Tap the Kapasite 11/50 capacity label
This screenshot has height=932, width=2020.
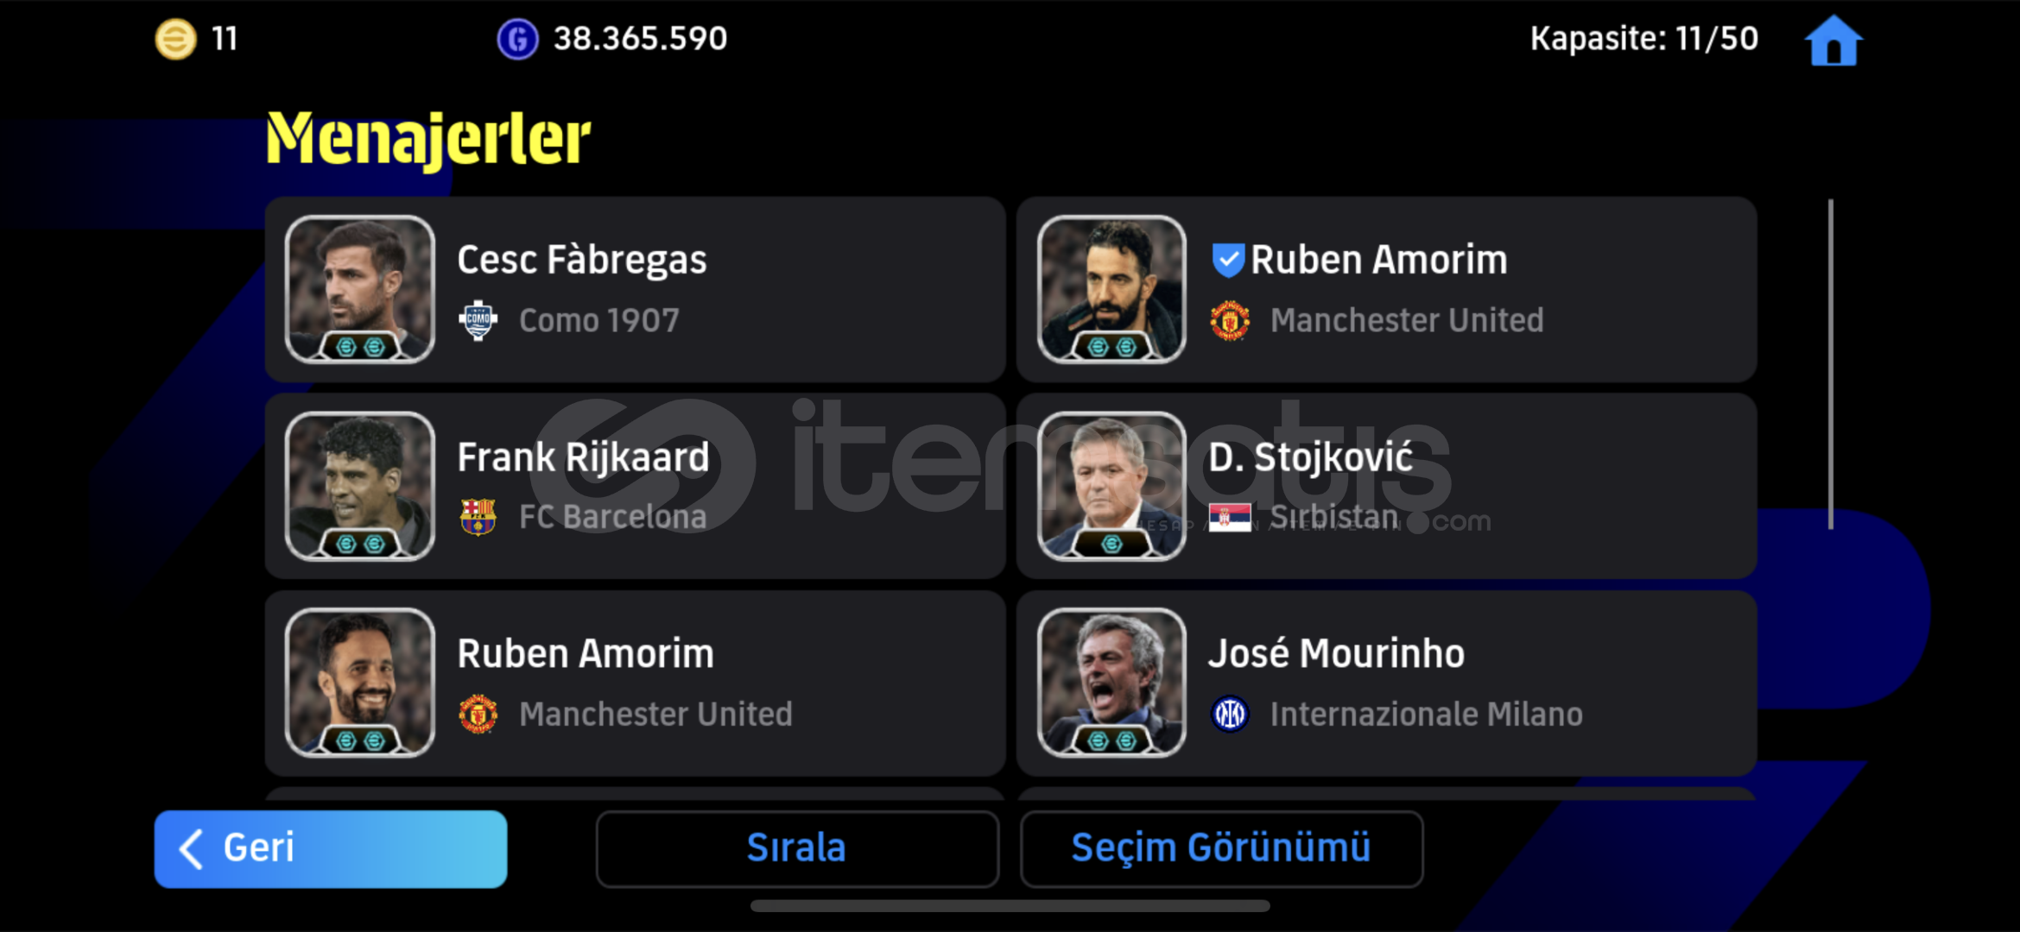tap(1644, 39)
